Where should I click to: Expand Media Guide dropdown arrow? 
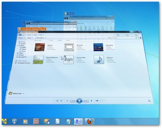coord(24,94)
